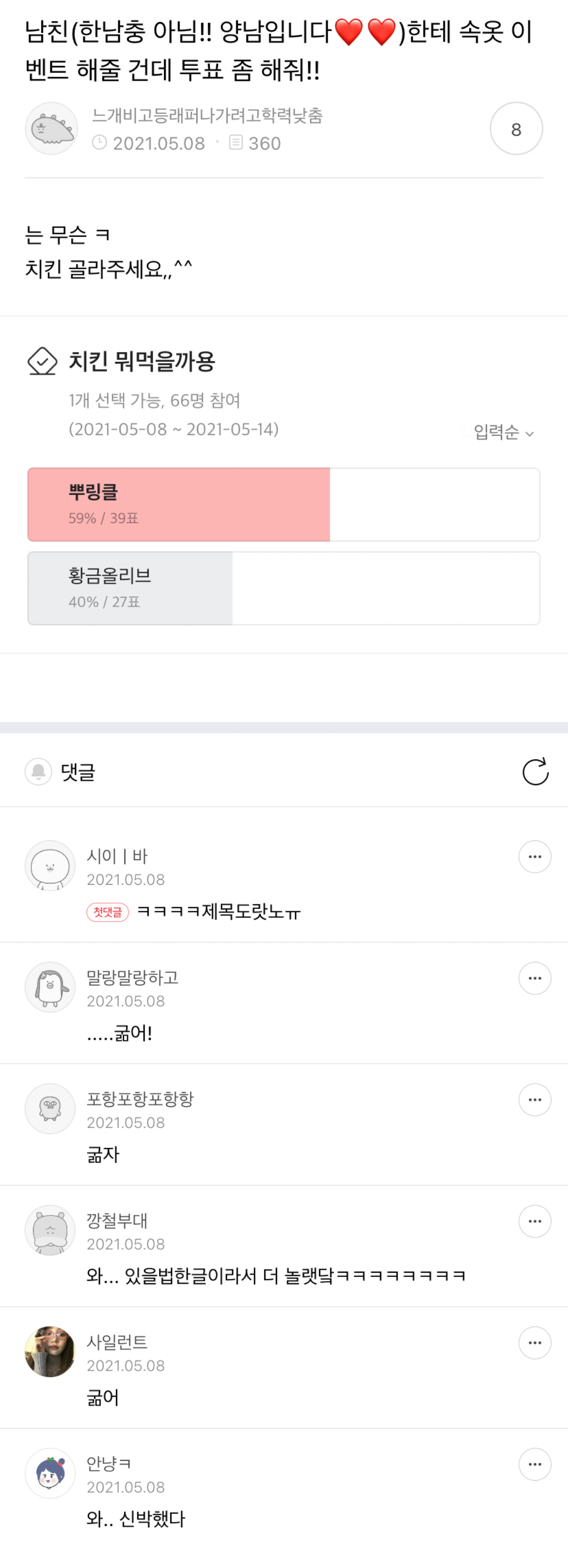Refresh the comments list
568x1544 pixels.
[x=535, y=771]
